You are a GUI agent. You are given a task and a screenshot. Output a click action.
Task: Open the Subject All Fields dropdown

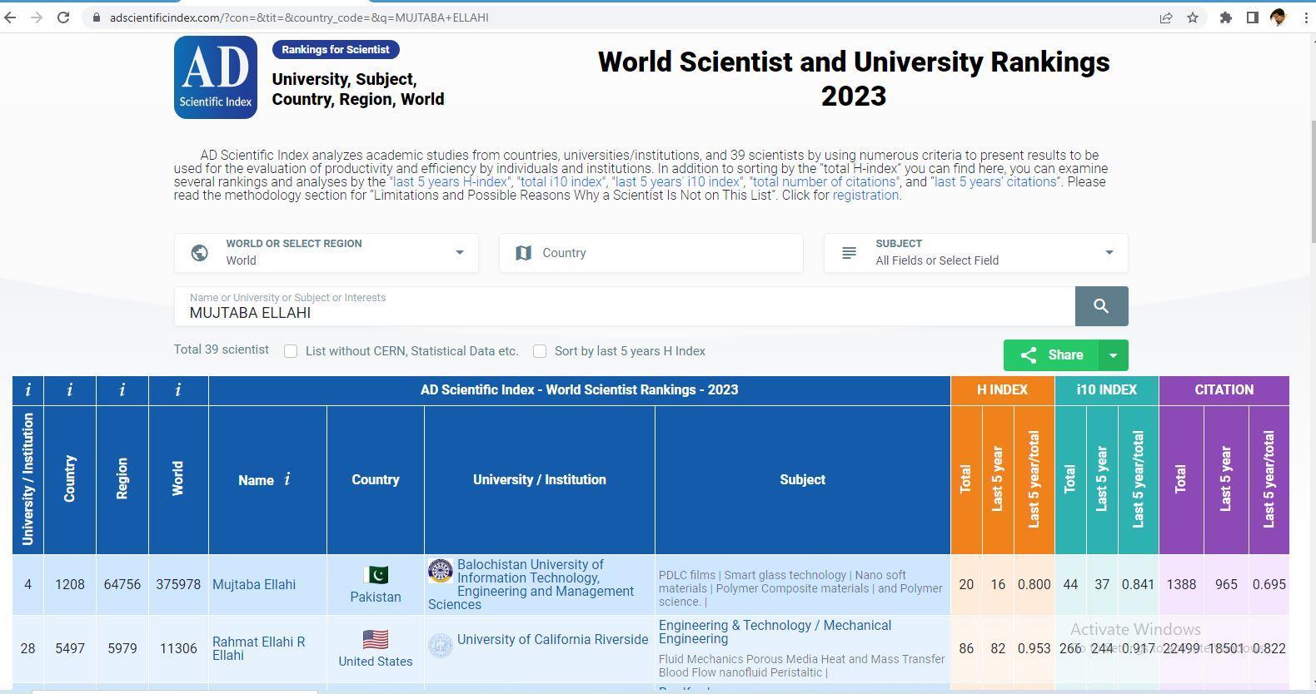[976, 253]
